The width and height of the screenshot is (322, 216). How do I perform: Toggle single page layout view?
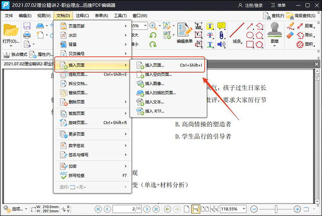click(x=186, y=209)
